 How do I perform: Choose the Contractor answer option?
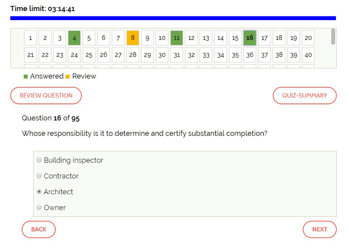(39, 176)
